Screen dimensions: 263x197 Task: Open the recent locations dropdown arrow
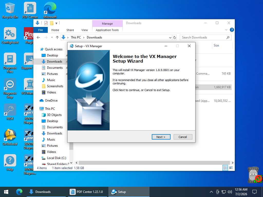click(52, 37)
